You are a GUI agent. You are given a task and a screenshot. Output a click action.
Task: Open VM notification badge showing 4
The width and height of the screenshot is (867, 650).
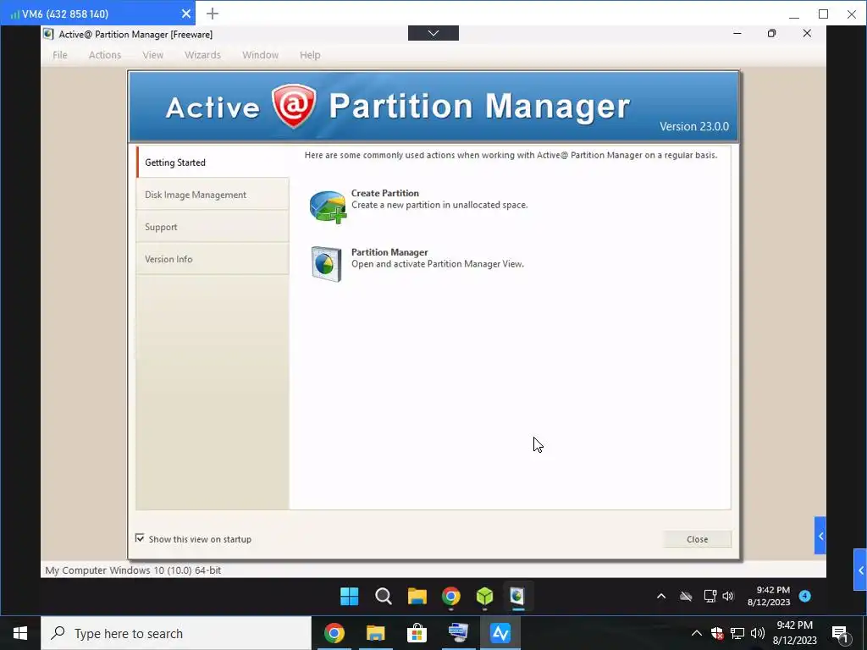pyautogui.click(x=805, y=595)
